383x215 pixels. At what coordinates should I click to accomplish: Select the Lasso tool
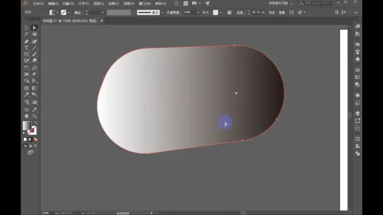pos(34,34)
